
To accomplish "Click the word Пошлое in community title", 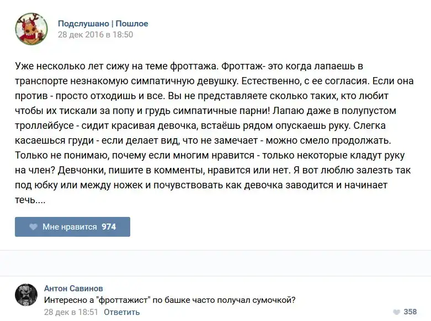I will point(131,24).
